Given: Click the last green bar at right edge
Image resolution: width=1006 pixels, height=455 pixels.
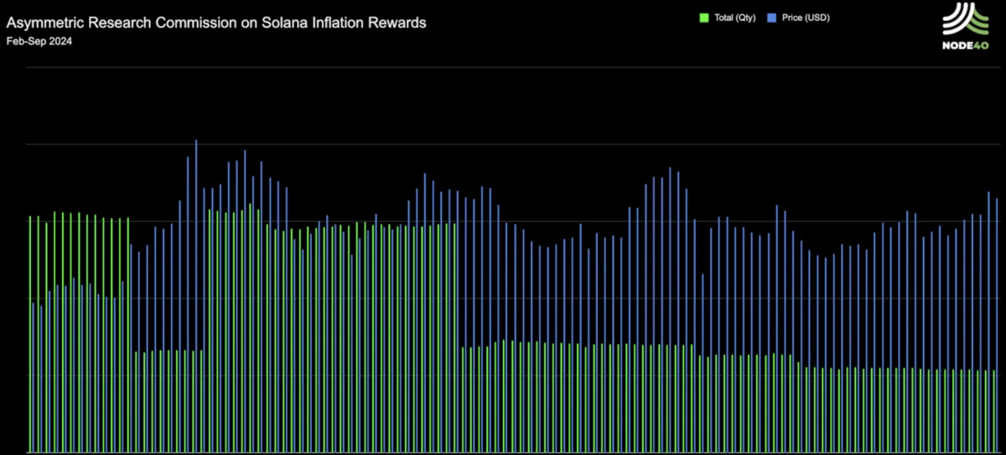Looking at the screenshot, I should click(x=993, y=411).
